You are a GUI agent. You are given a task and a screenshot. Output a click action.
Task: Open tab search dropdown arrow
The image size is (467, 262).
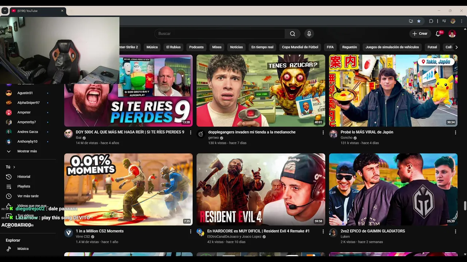5,11
